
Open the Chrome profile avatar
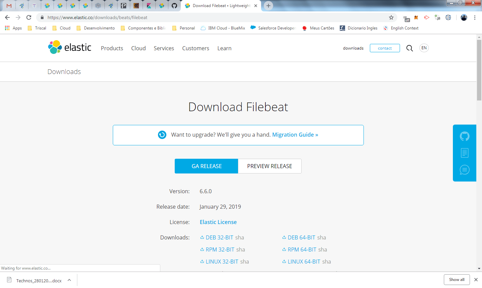point(464,17)
